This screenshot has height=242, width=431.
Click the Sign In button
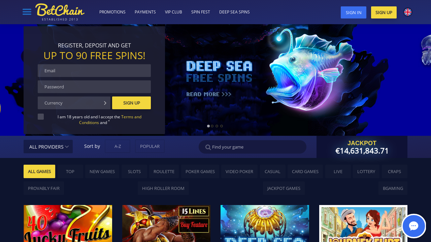pos(354,12)
